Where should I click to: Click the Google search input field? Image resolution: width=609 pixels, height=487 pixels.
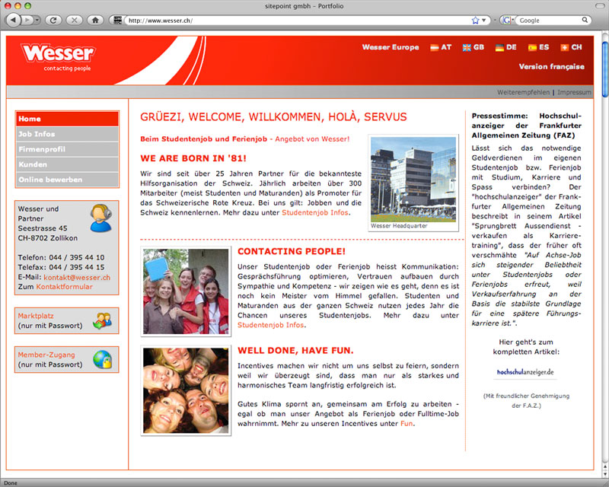click(x=550, y=21)
